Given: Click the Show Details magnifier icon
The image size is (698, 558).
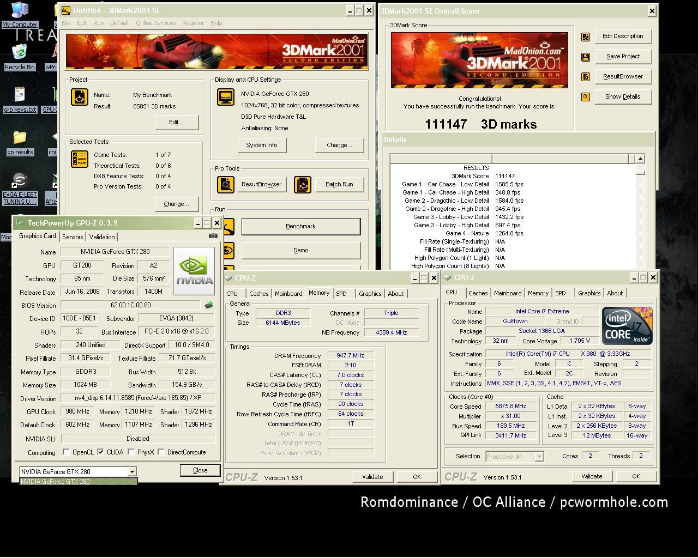Looking at the screenshot, I should (x=586, y=97).
